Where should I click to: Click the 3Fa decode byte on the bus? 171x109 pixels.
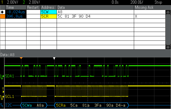[98, 105]
